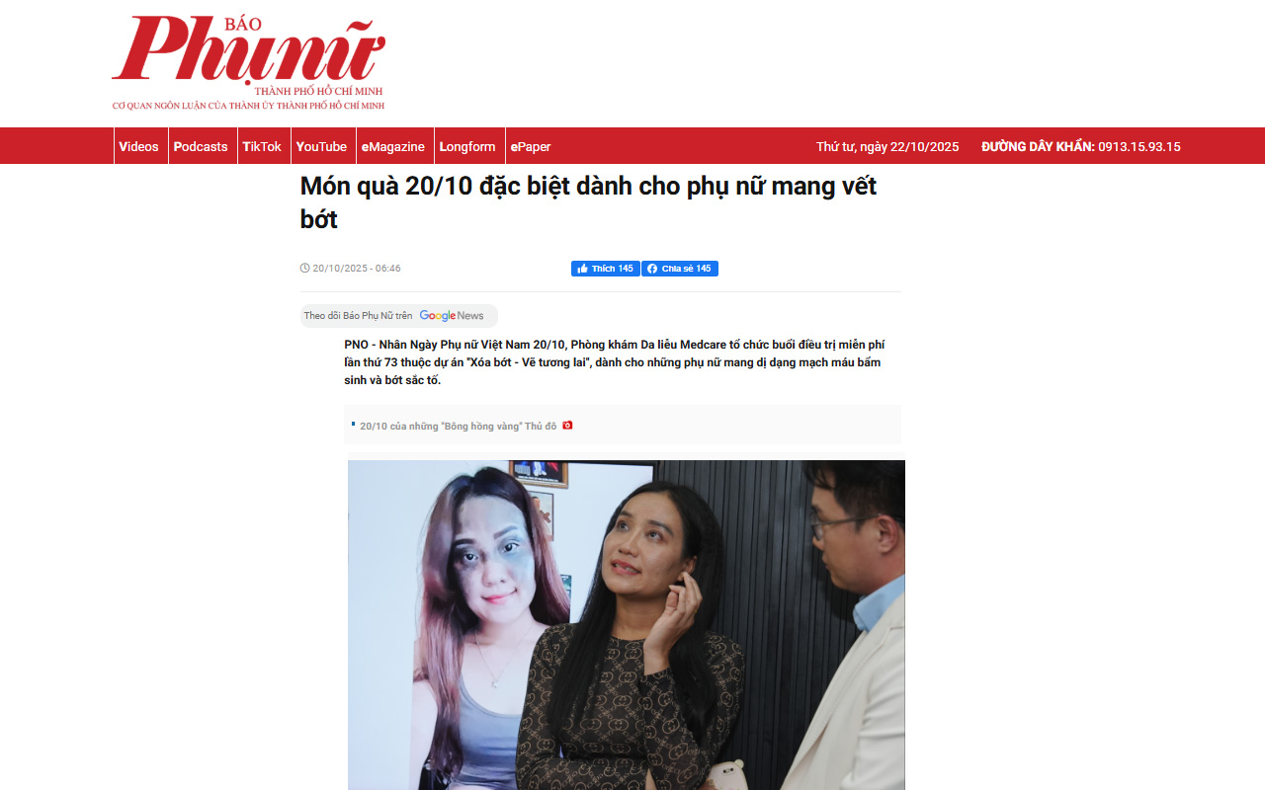Screen dimensions: 1265x790
Task: Click the Facebook Chia sẻ 145 share button
Action: (680, 269)
